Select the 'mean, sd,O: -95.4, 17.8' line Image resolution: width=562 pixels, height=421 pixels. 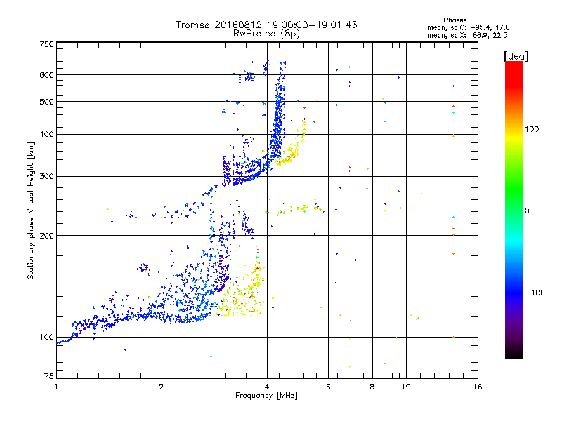coord(468,27)
